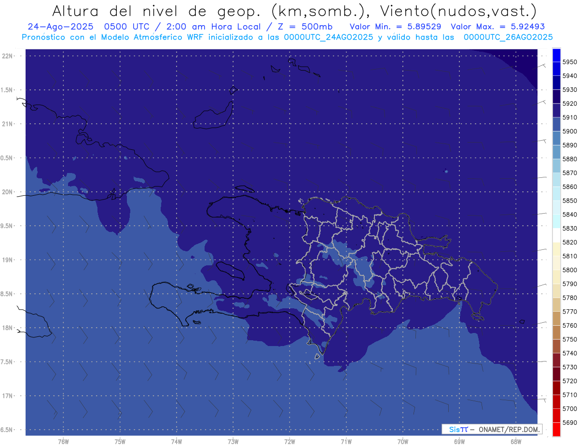Click the legend value 5740
Image resolution: width=579 pixels, height=448 pixels.
pos(569,353)
